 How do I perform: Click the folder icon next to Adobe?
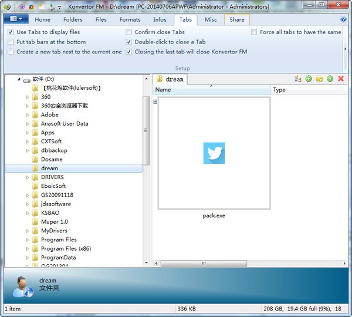point(35,115)
